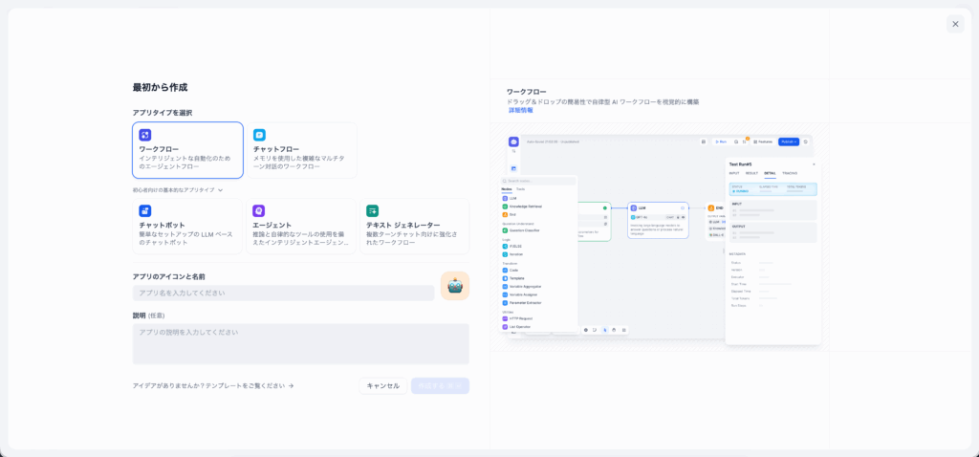Viewport: 979px width, 457px height.
Task: Open the robot app icon picker
Action: (454, 286)
